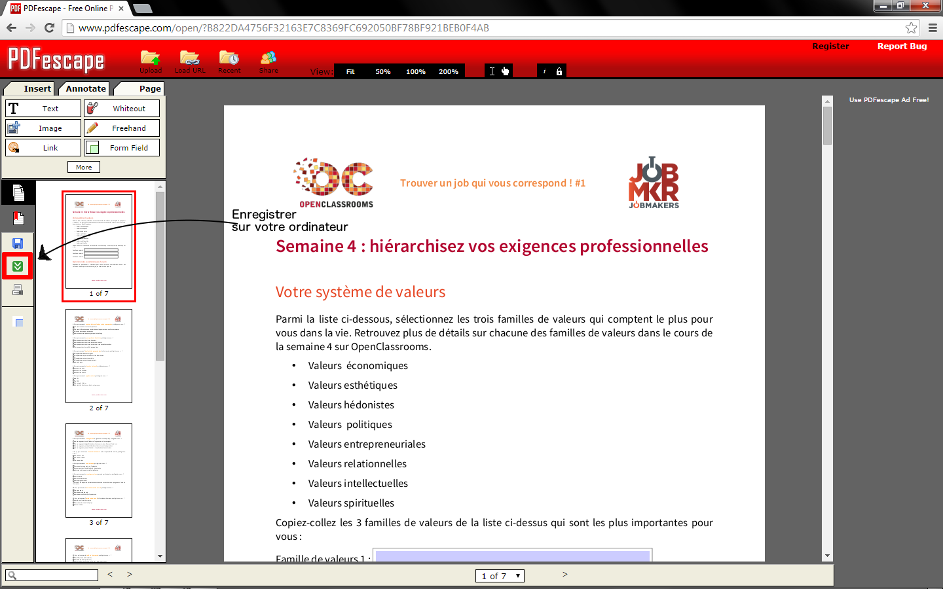Viewport: 943px width, 589px height.
Task: Open Chrome menu hamburger icon
Action: tap(933, 27)
